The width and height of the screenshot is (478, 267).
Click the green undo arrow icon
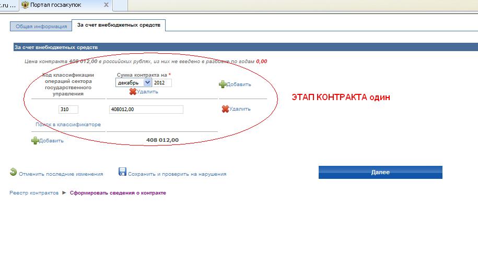[13, 172]
